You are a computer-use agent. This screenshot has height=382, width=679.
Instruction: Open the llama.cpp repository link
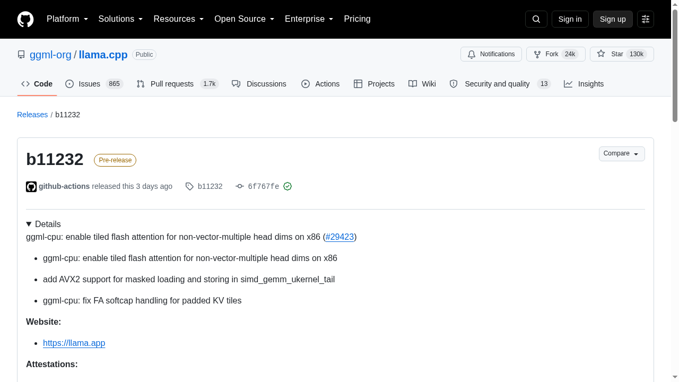click(x=103, y=55)
